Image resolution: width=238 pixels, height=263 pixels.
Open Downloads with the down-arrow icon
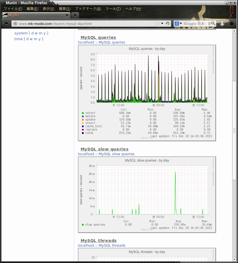pyautogui.click(x=222, y=23)
